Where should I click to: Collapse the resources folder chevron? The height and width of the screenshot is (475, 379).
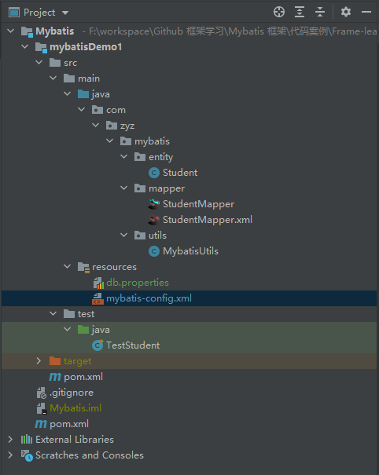[68, 267]
